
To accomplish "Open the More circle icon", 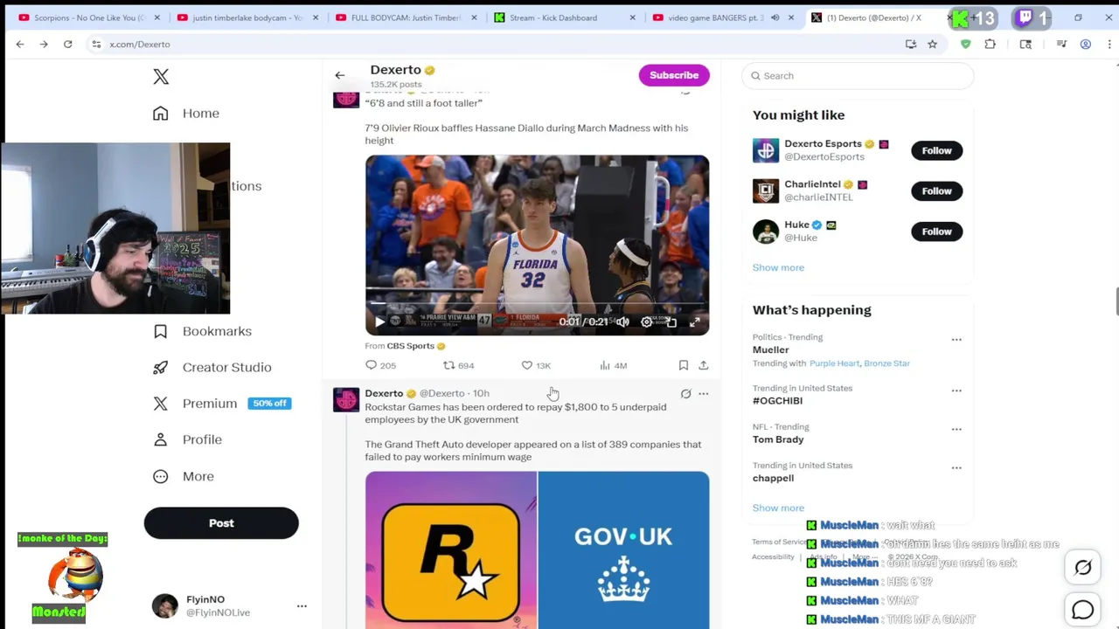I will (x=161, y=476).
